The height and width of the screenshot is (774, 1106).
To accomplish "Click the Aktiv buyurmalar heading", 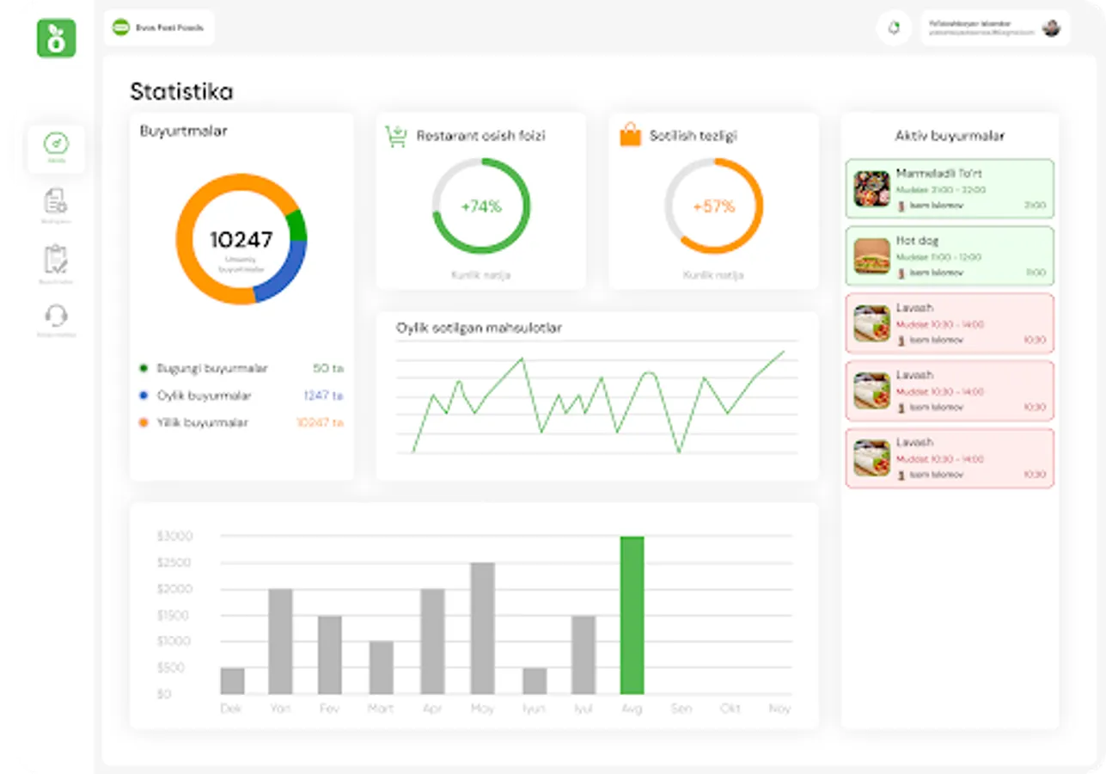I will click(x=950, y=136).
